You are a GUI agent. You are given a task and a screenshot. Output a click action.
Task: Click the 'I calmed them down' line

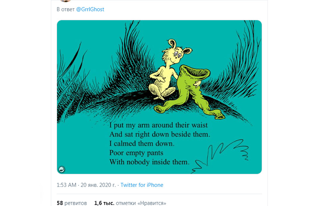[x=138, y=143]
